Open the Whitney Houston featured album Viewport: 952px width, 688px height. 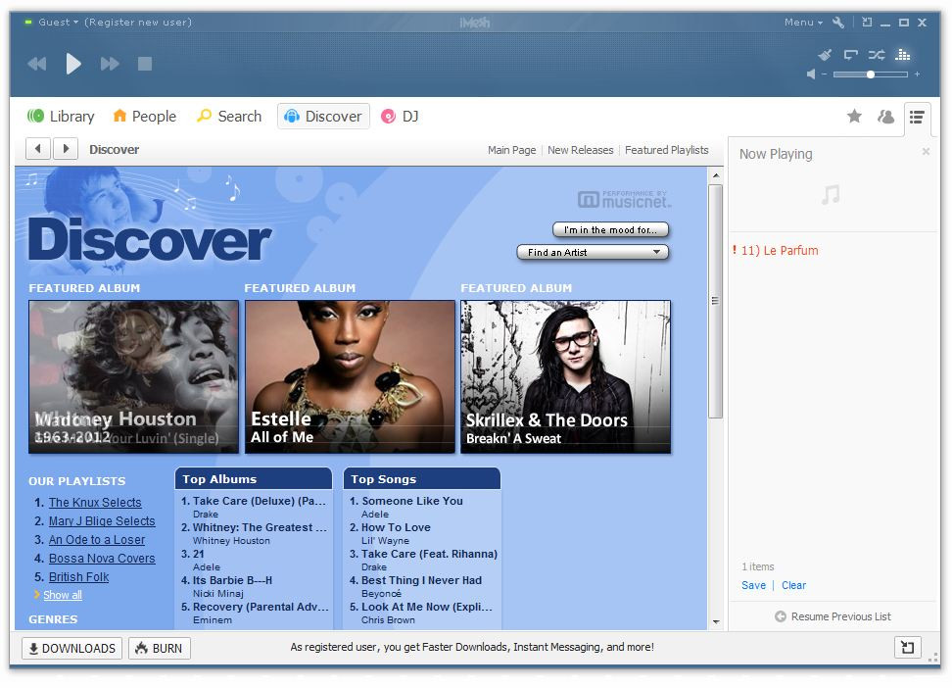coord(133,376)
